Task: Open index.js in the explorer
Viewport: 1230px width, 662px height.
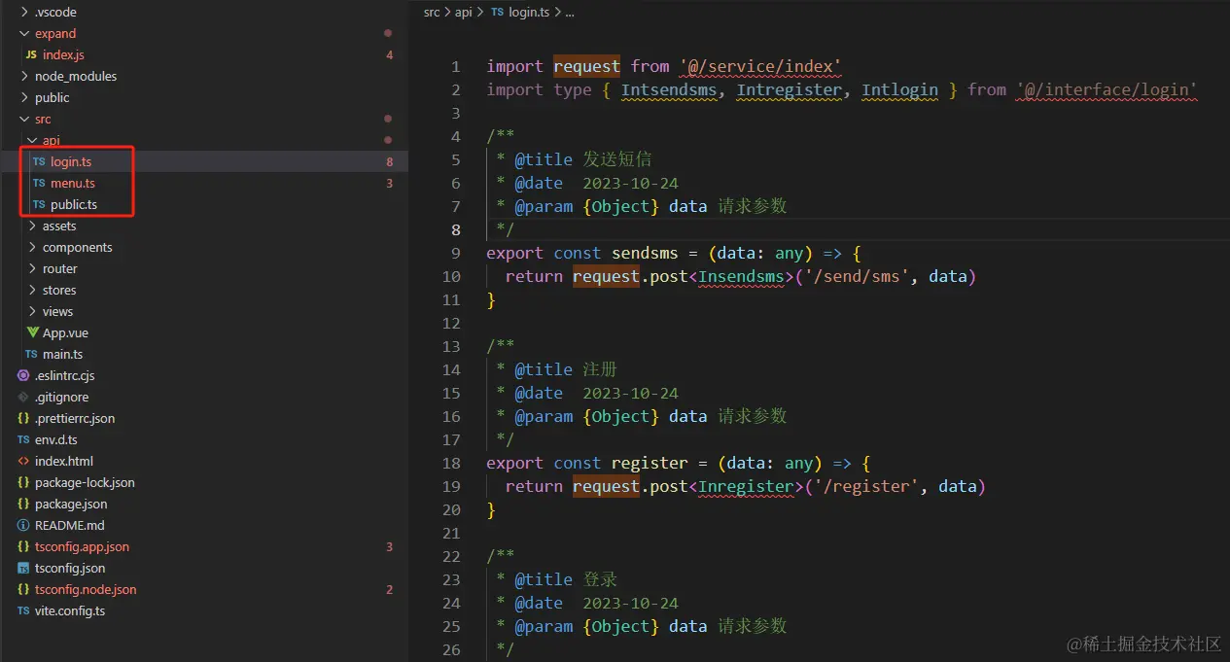Action: [x=63, y=55]
